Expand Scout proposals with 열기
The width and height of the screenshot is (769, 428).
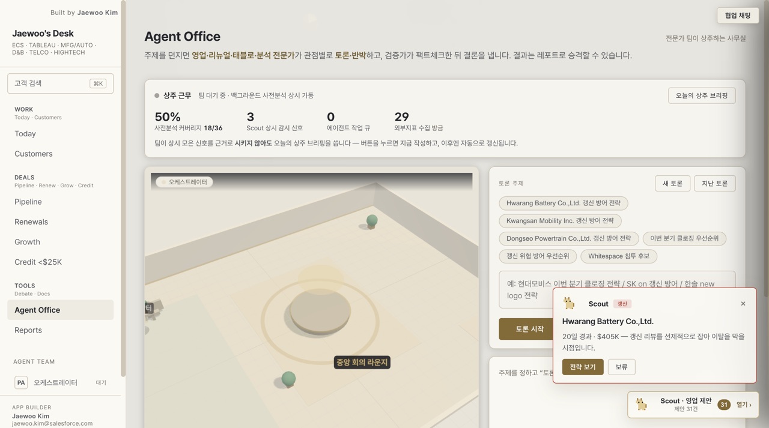coord(744,405)
